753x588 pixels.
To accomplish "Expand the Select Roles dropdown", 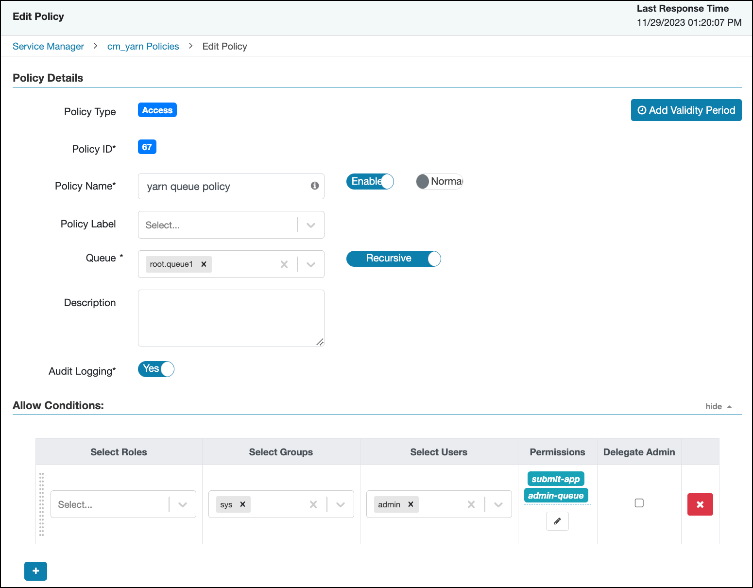I will pos(183,504).
